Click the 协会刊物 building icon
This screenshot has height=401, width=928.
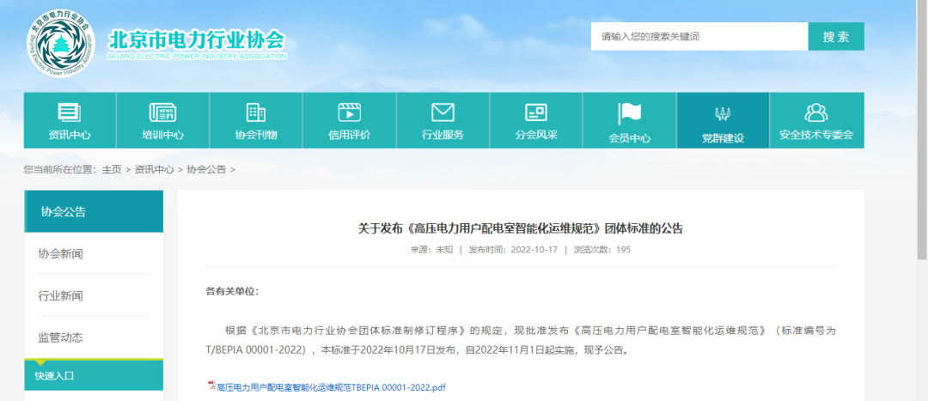pyautogui.click(x=256, y=112)
